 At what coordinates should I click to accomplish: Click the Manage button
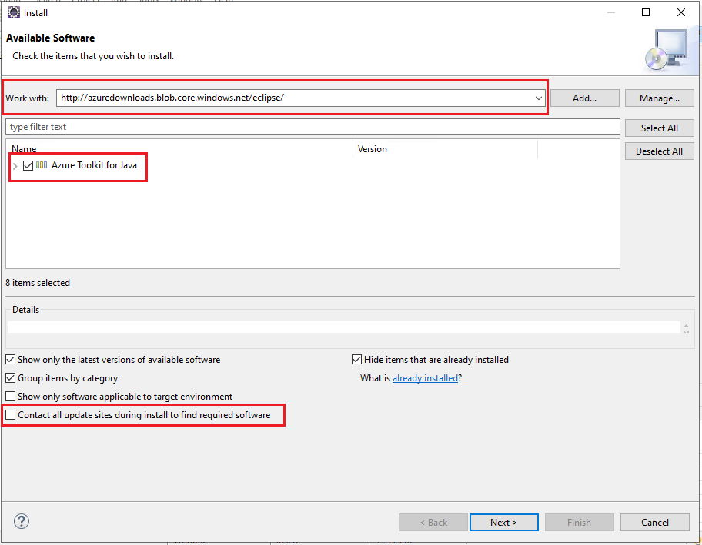pos(659,98)
